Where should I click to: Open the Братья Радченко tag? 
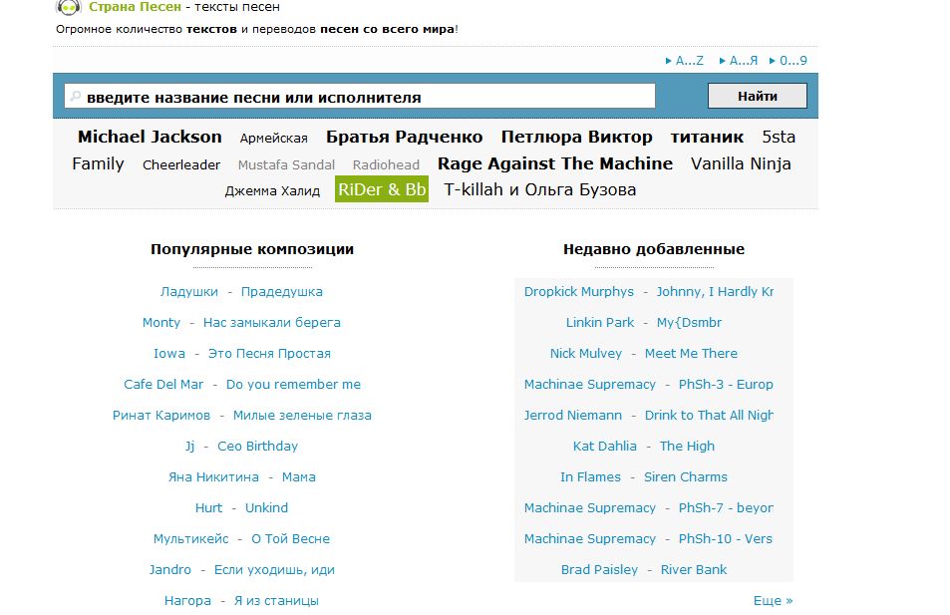[x=404, y=137]
